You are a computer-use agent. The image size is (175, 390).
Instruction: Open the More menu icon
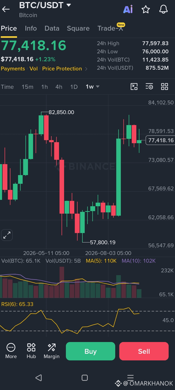[x=11, y=351]
